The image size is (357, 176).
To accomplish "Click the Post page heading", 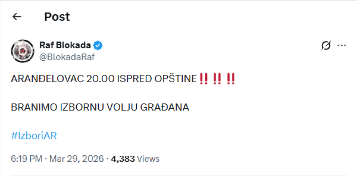I will click(x=57, y=17).
